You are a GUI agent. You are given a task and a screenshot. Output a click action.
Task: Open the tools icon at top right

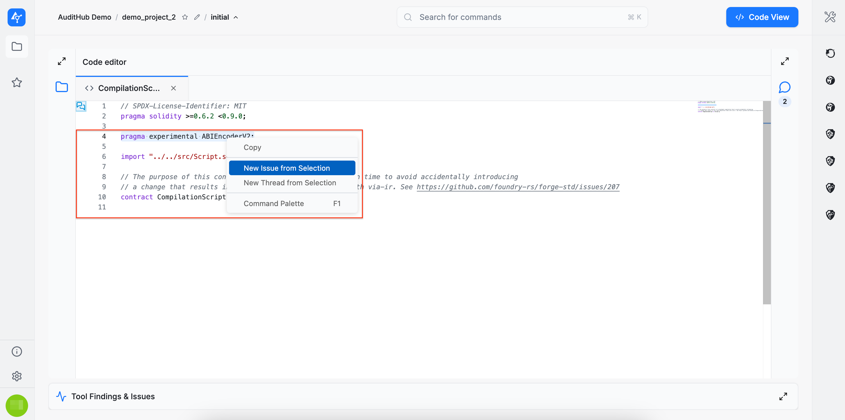830,17
